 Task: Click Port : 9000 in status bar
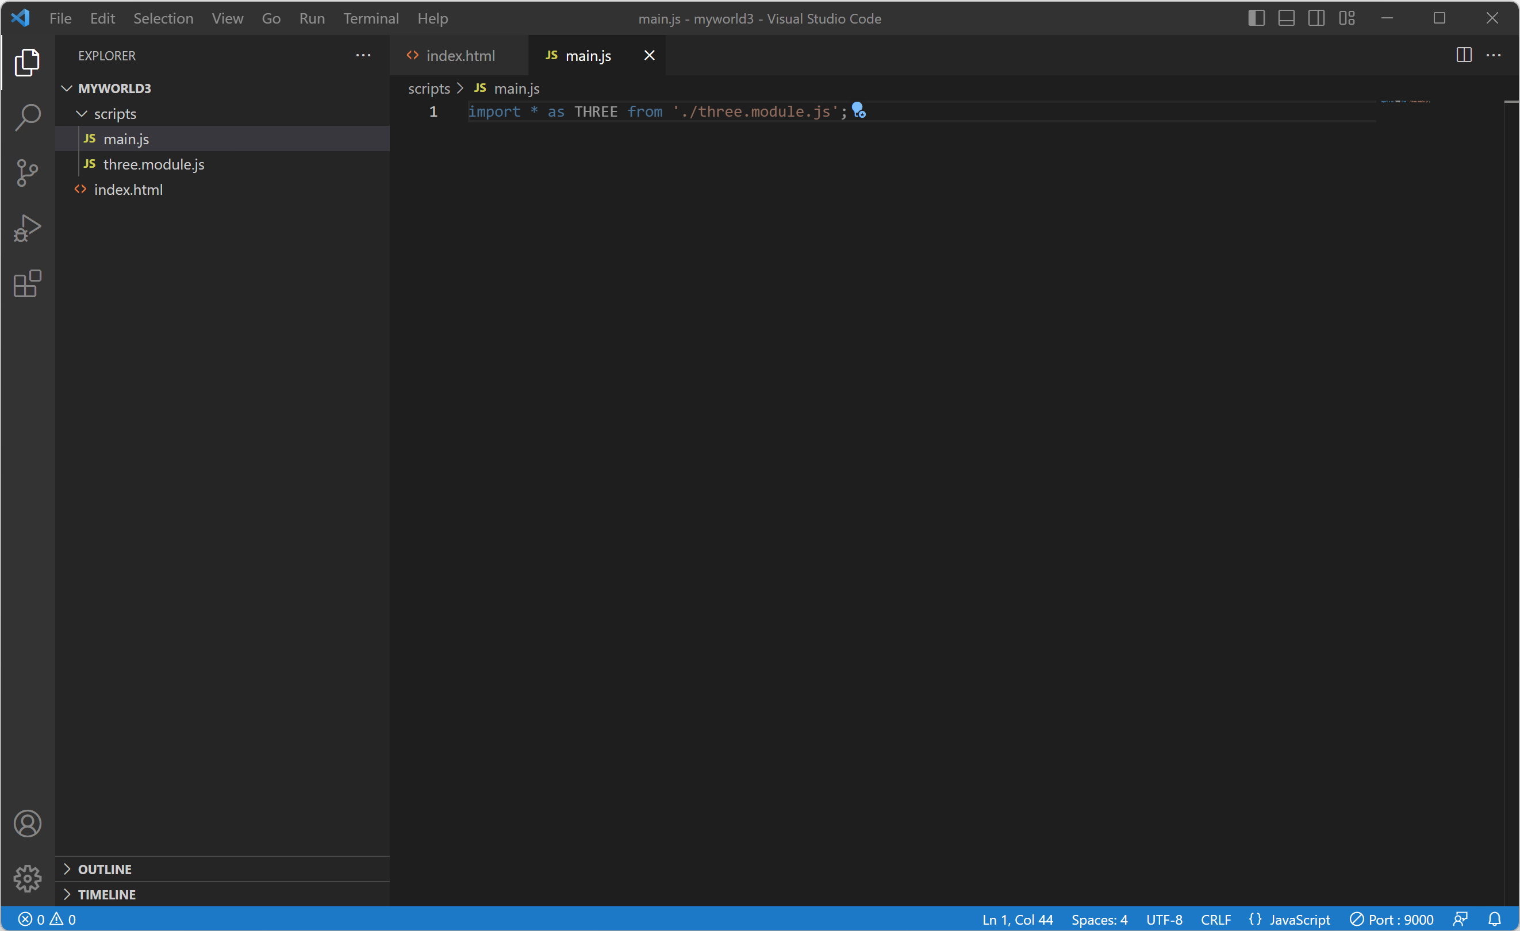coord(1392,920)
